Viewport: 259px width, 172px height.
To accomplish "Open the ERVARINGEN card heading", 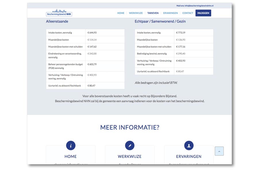I will point(189,157).
